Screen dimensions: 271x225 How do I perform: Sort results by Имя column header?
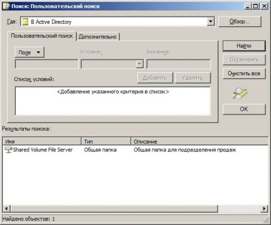click(x=42, y=141)
